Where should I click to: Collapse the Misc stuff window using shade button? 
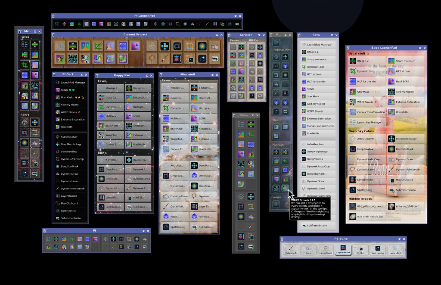tap(212, 75)
